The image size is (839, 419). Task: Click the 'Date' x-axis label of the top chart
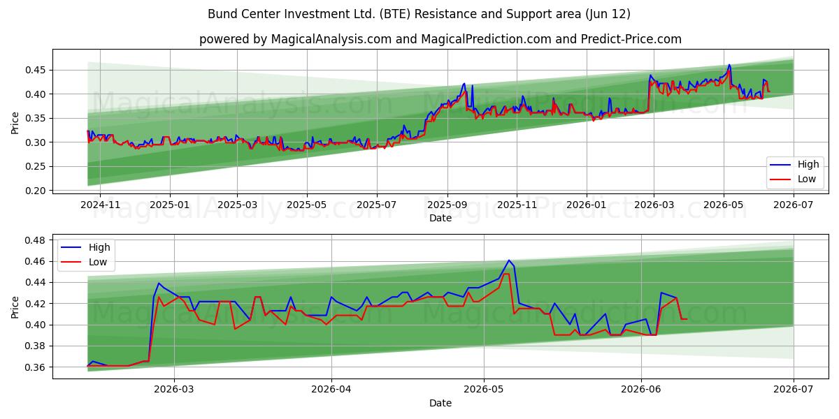pyautogui.click(x=440, y=218)
